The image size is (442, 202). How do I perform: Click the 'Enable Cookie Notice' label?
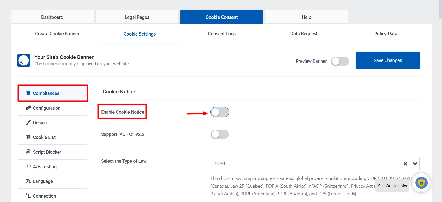(x=122, y=112)
